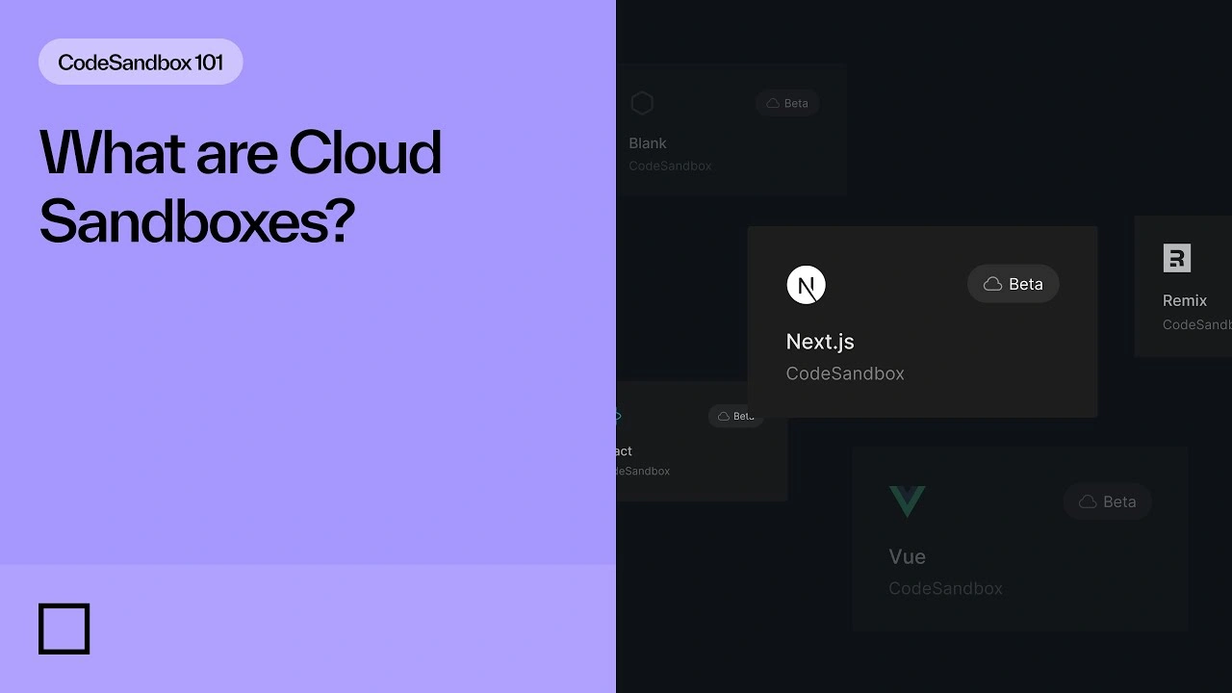Click the 'What are Cloud Sandboxes?' heading
Screen dimensions: 1232x693
pyautogui.click(x=241, y=186)
